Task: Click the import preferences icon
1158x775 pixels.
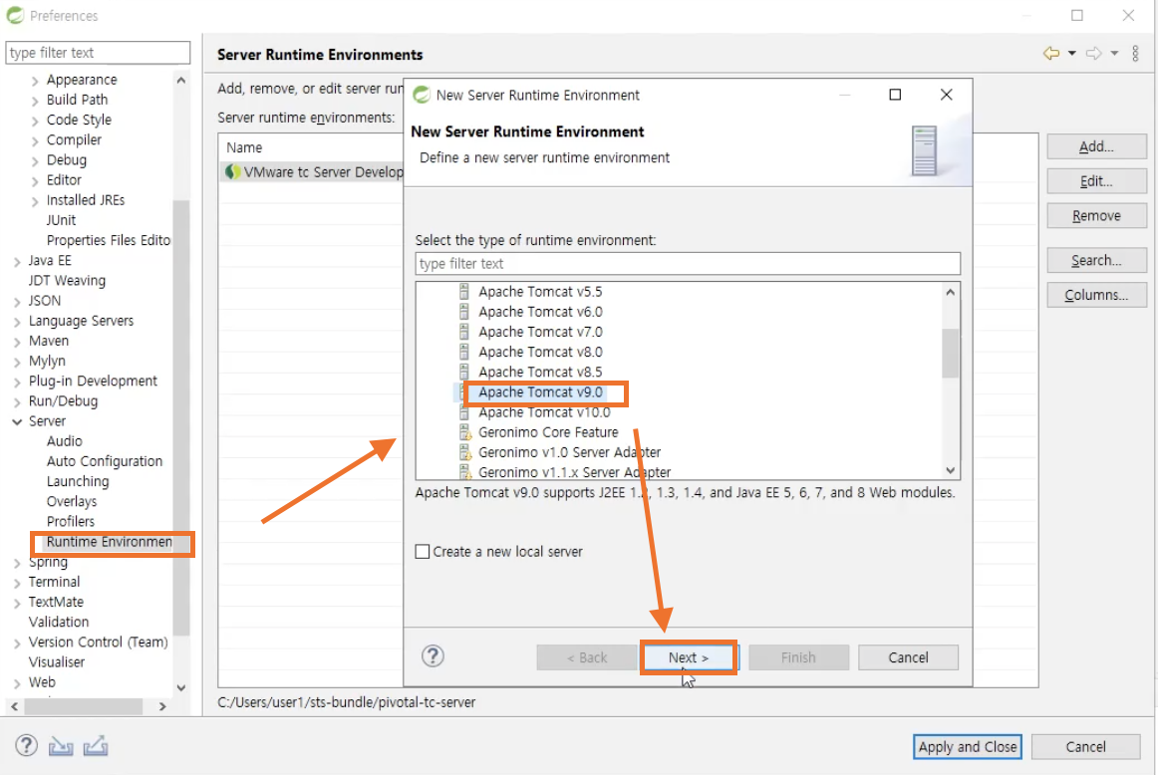Action: point(61,746)
